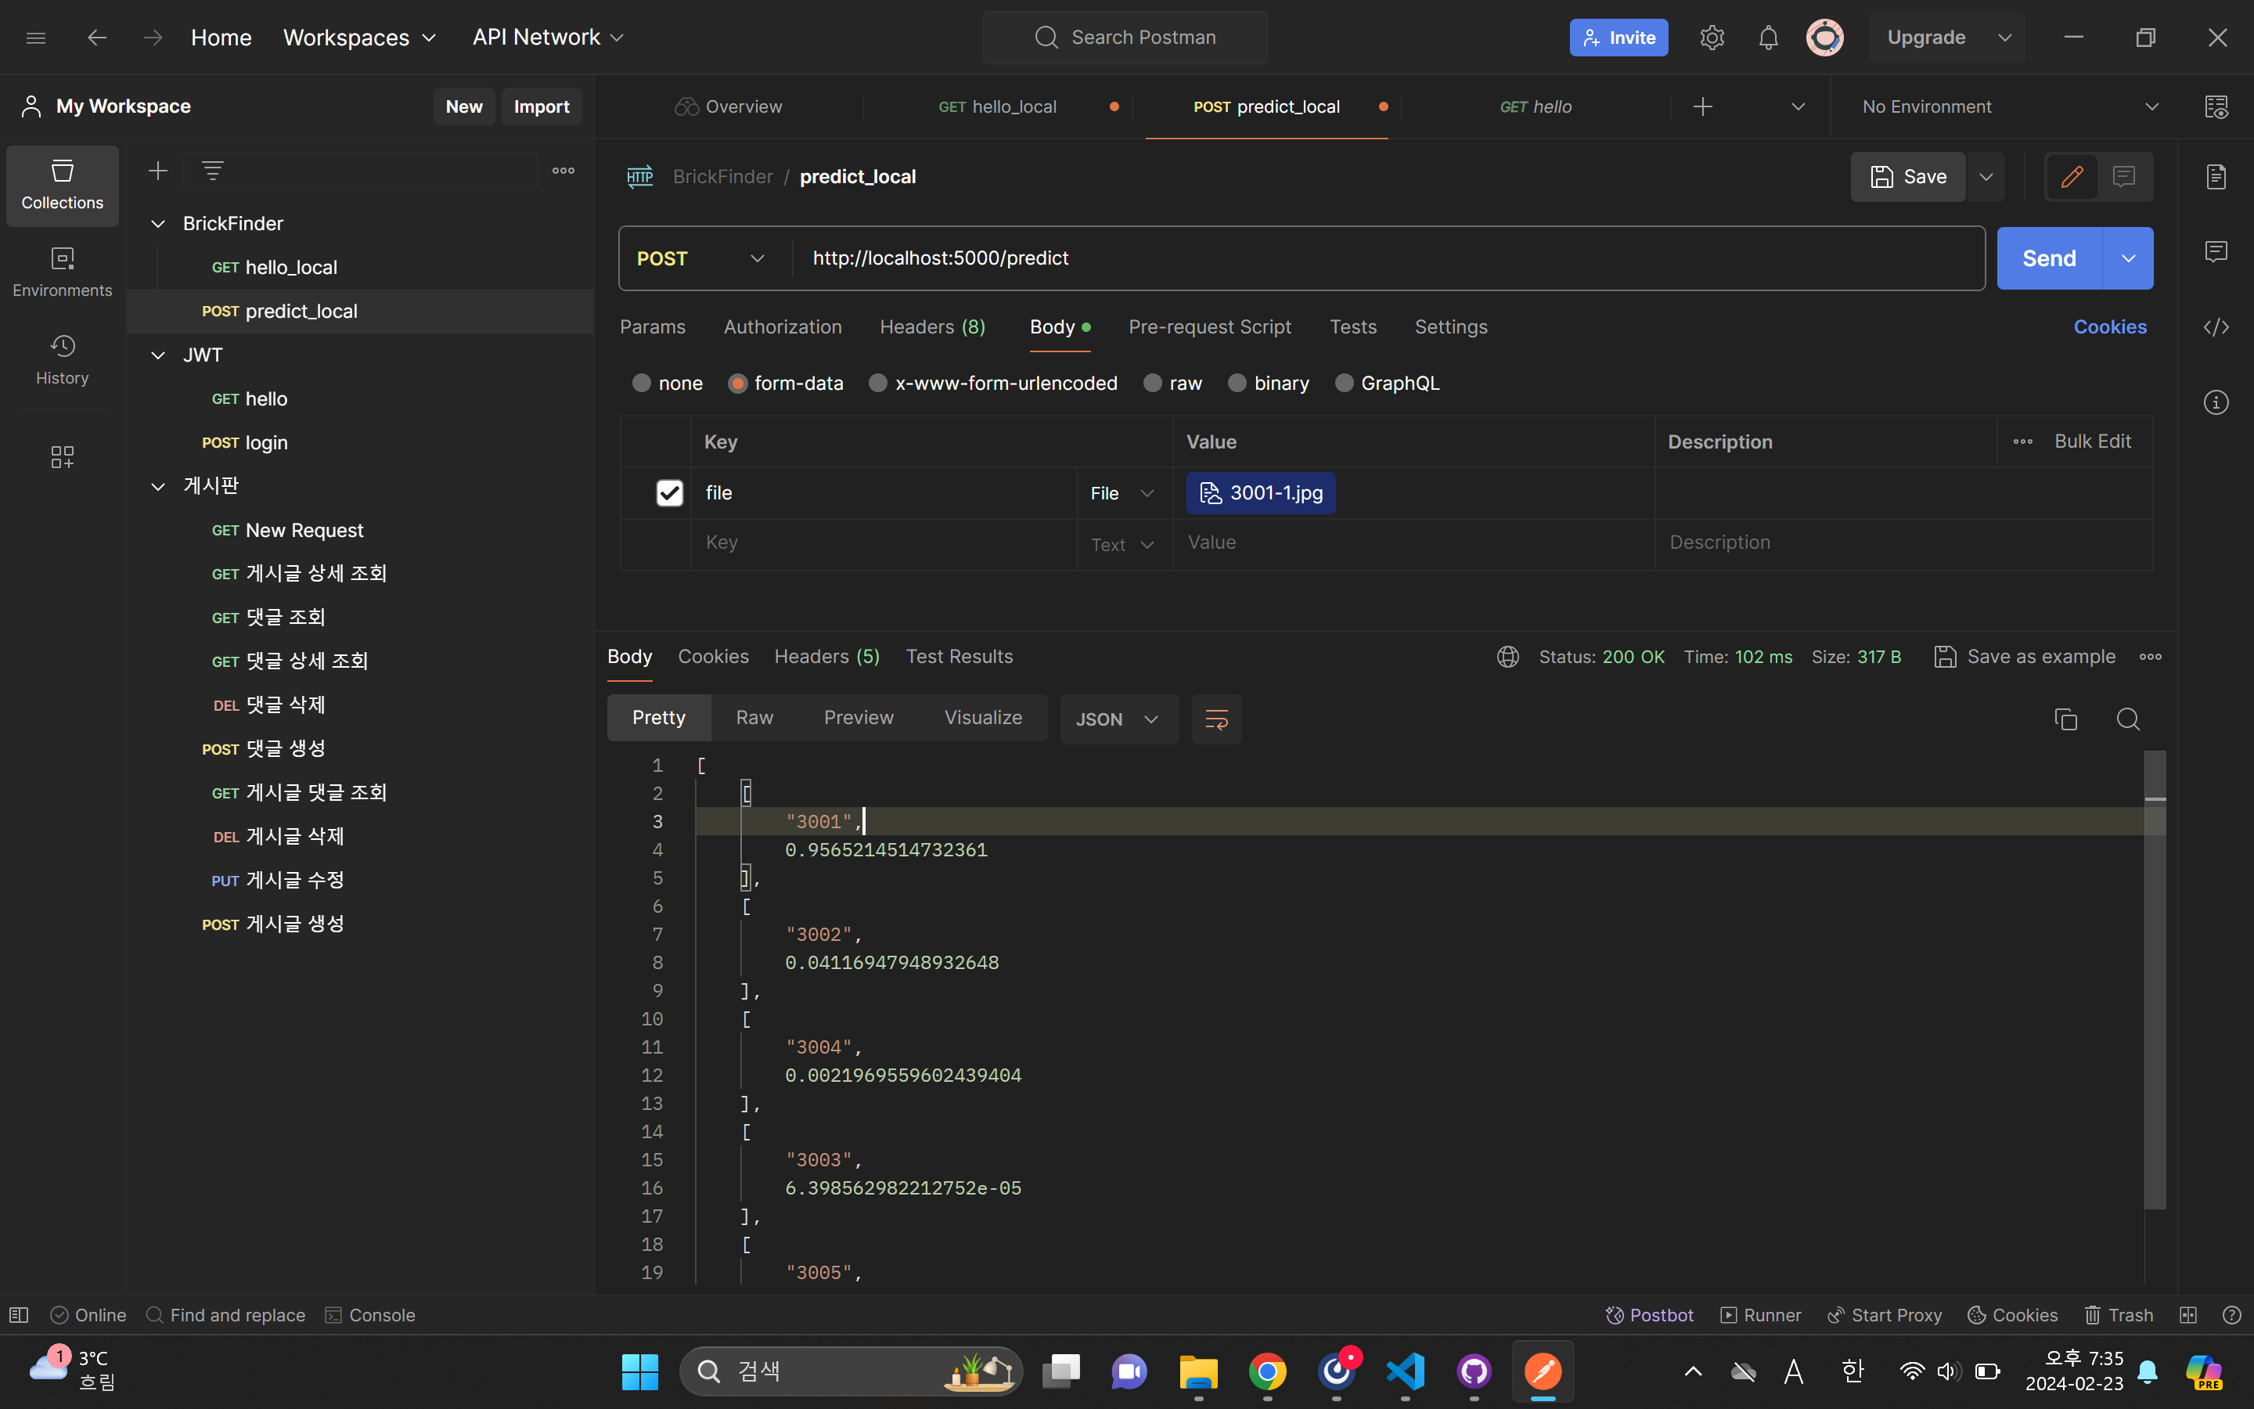Collapse the BrickFinder collection
Image resolution: width=2254 pixels, height=1409 pixels.
pyautogui.click(x=158, y=224)
